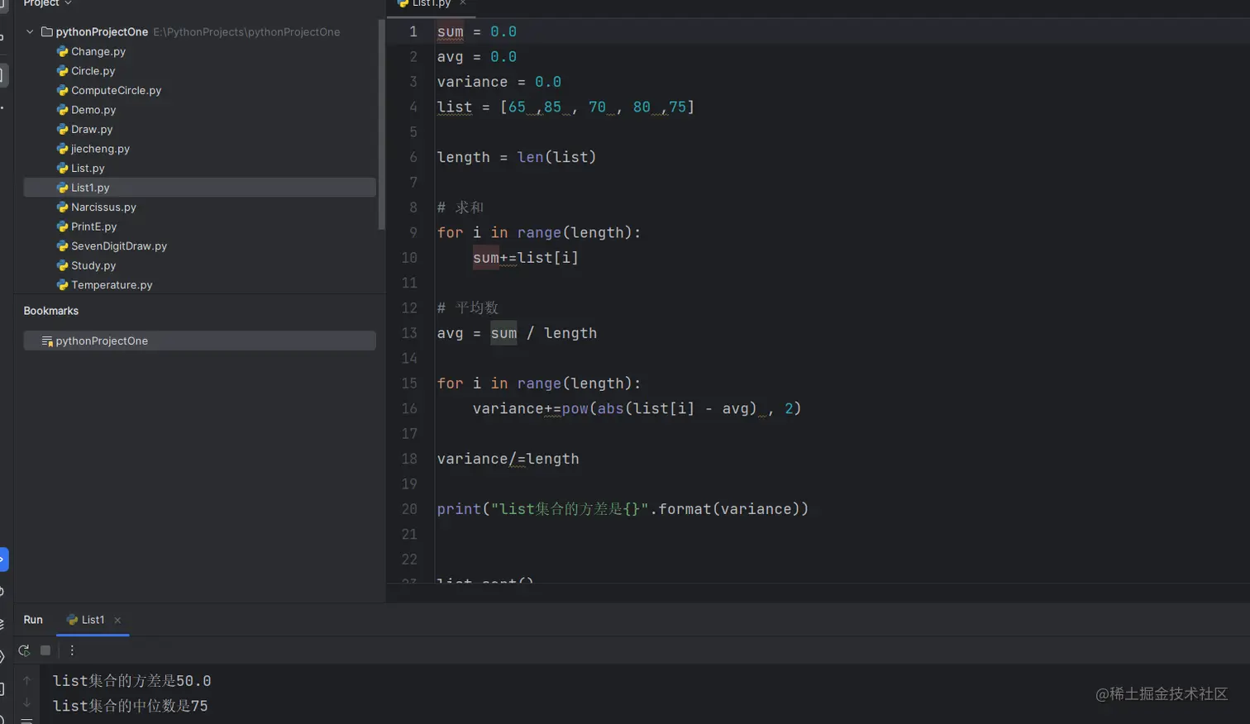Click the list definition on line 4
This screenshot has width=1250, height=724.
point(565,107)
